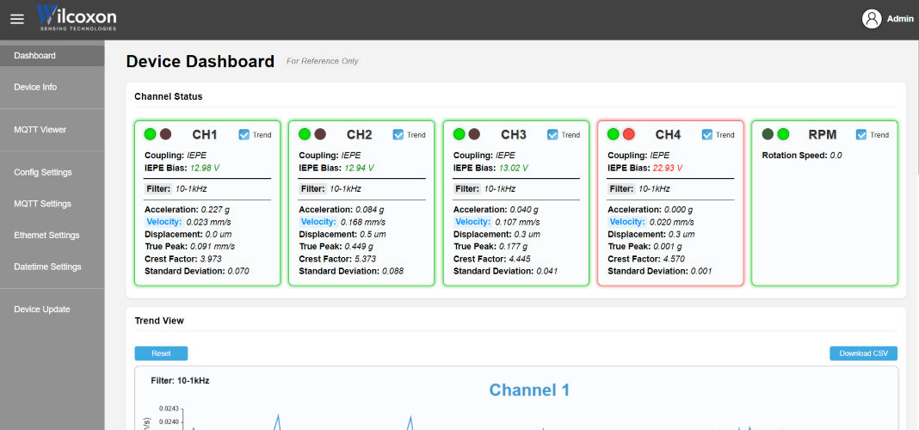Click the For Reference Only note

coord(323,61)
